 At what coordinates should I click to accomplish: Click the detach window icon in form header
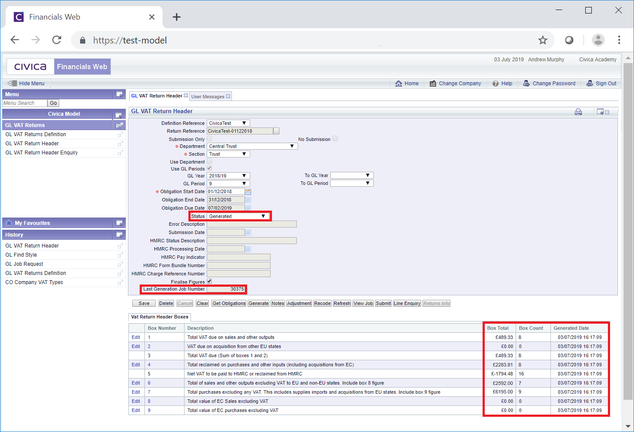[x=600, y=112]
